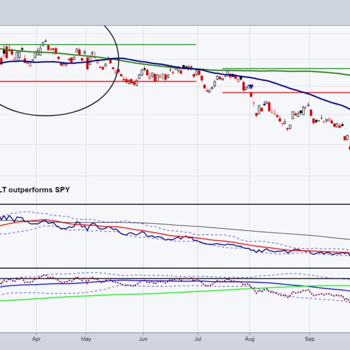Click the tall white candle in late August

click(293, 115)
